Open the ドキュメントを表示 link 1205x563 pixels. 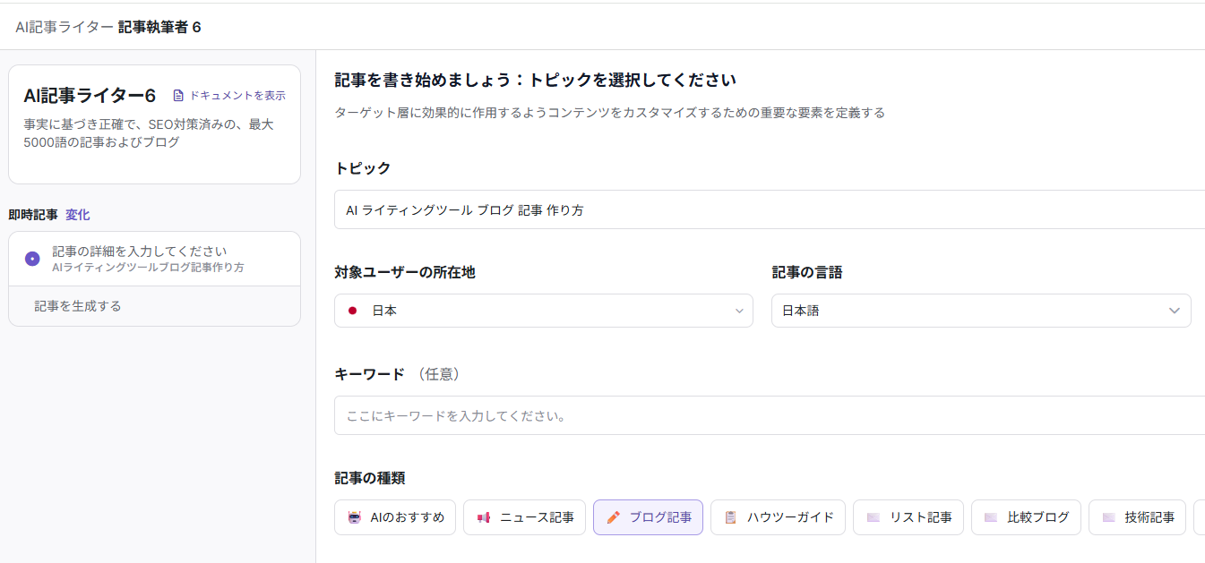[x=237, y=96]
